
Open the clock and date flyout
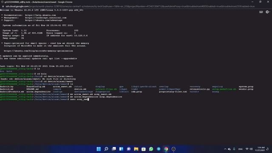(x=260, y=149)
